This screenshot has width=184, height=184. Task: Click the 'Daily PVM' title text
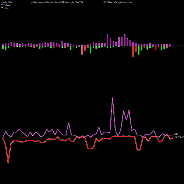pos(7,2)
